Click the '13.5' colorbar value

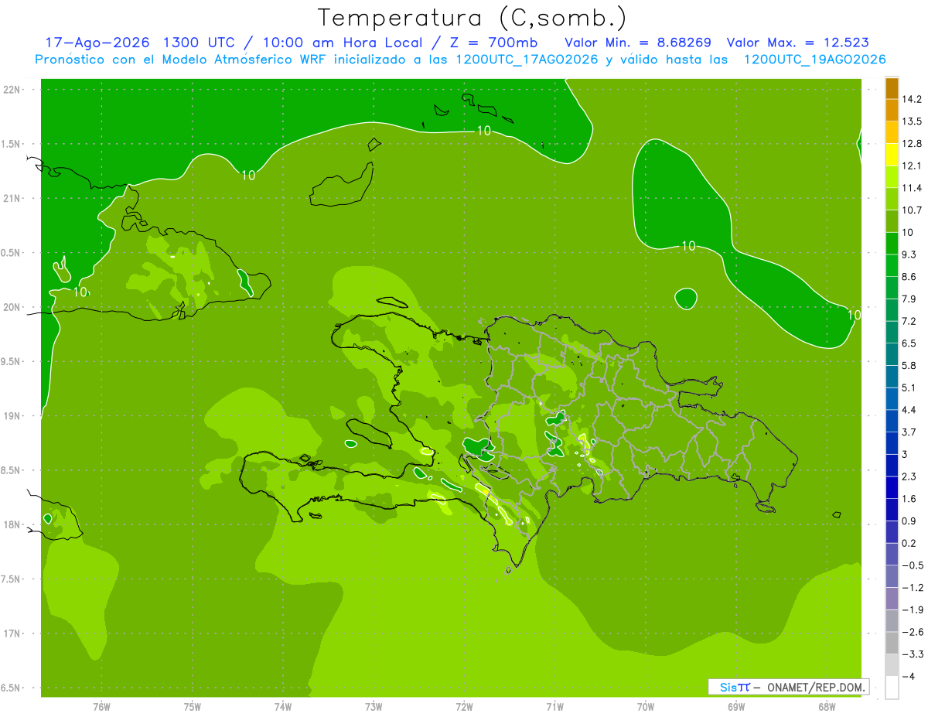[x=912, y=121]
